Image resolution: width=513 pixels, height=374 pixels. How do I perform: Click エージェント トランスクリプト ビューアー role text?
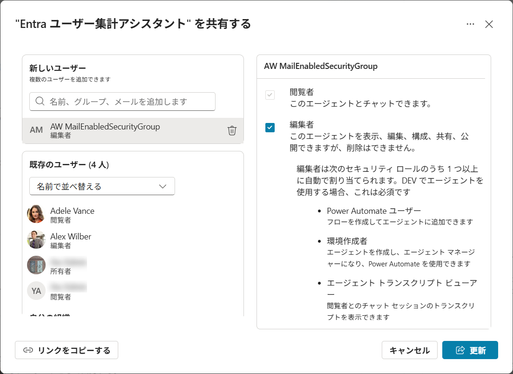(x=402, y=288)
